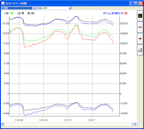The height and width of the screenshot is (129, 144).
Task: Click the 15,726 left axis value
Action: [x=6, y=24]
